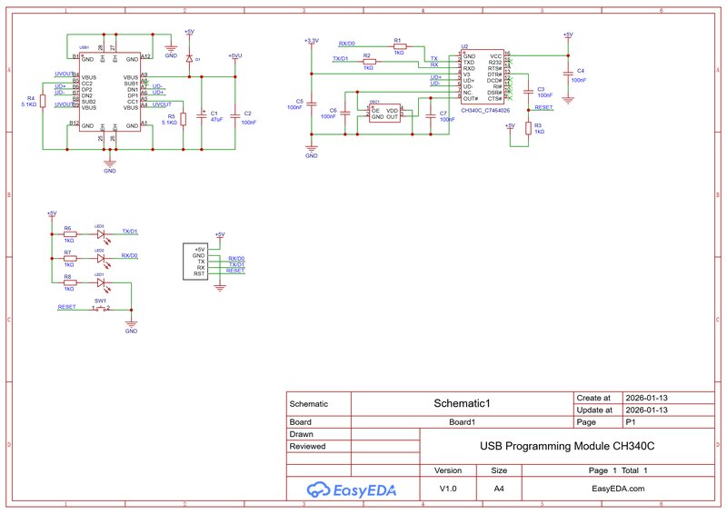Viewport: 727px width, 514px height.
Task: Click the Create at date 2026-01-13
Action: pyautogui.click(x=646, y=398)
